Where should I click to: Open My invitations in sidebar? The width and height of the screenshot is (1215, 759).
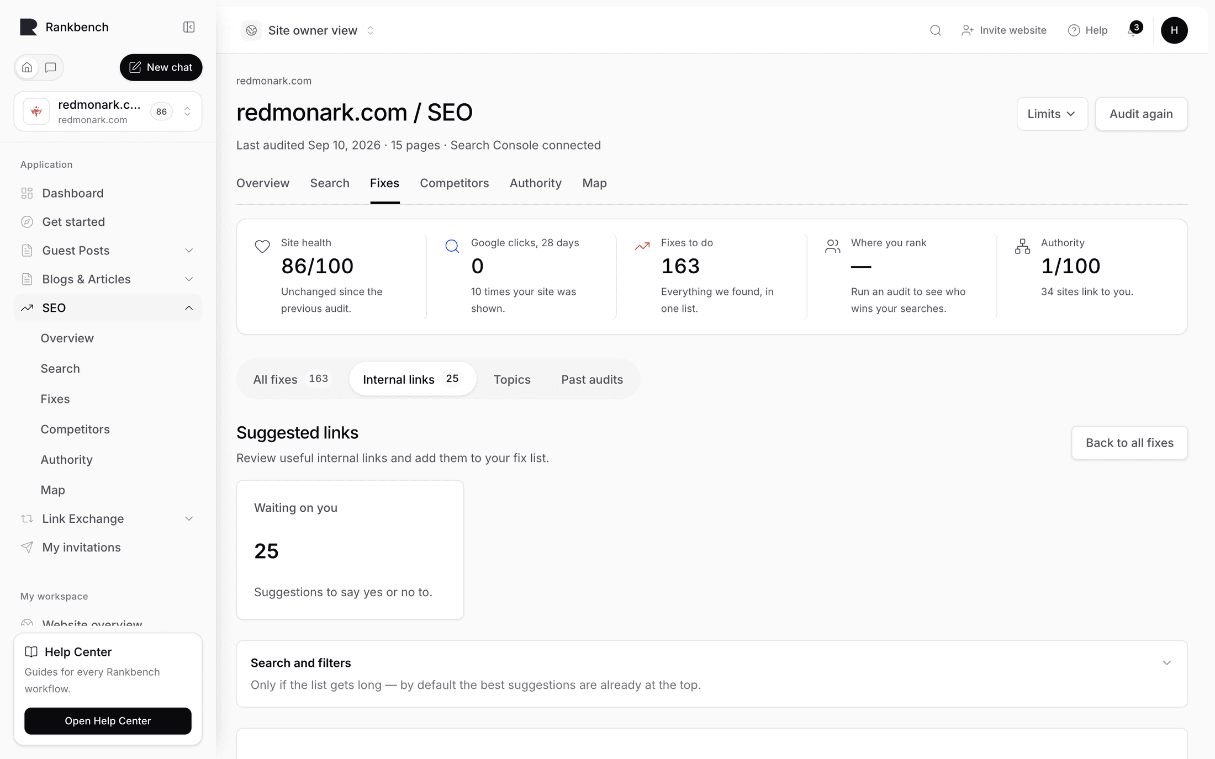[108, 548]
